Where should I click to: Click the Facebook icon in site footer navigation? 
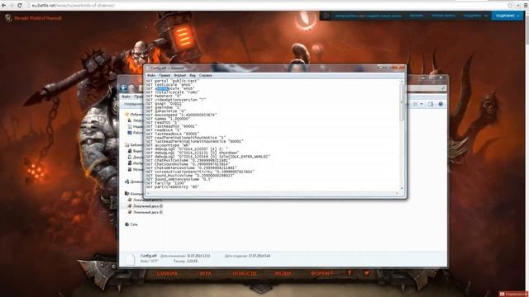[x=350, y=273]
